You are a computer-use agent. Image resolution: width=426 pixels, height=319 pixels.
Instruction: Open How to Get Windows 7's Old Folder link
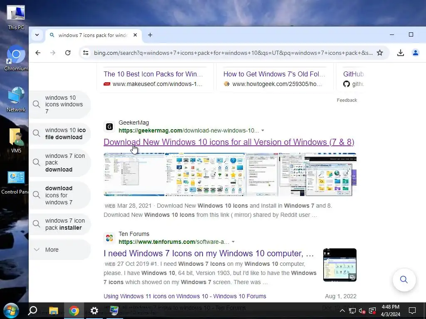pyautogui.click(x=275, y=74)
